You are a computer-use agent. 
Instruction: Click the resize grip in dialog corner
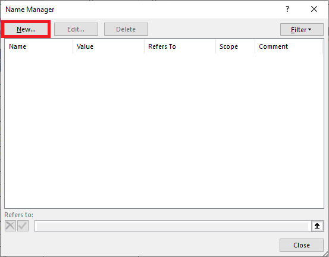[325, 254]
